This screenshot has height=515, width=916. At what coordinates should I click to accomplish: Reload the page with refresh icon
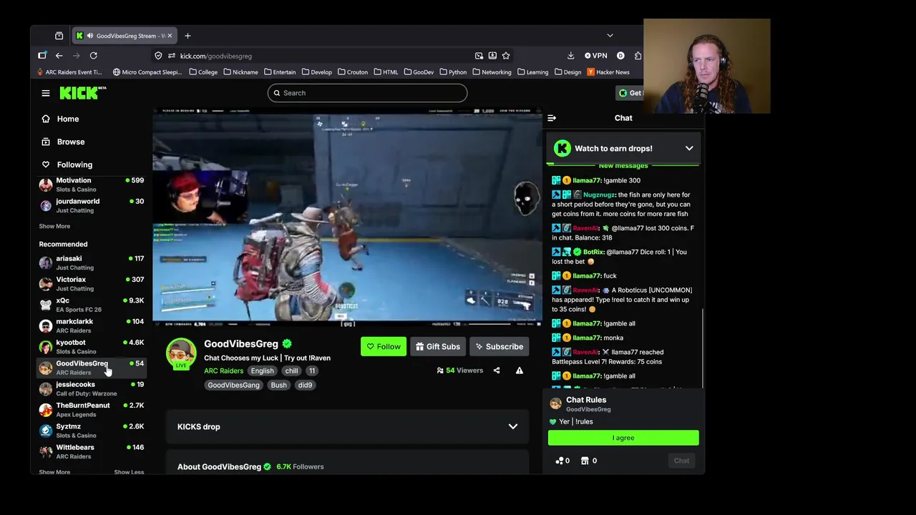(93, 56)
